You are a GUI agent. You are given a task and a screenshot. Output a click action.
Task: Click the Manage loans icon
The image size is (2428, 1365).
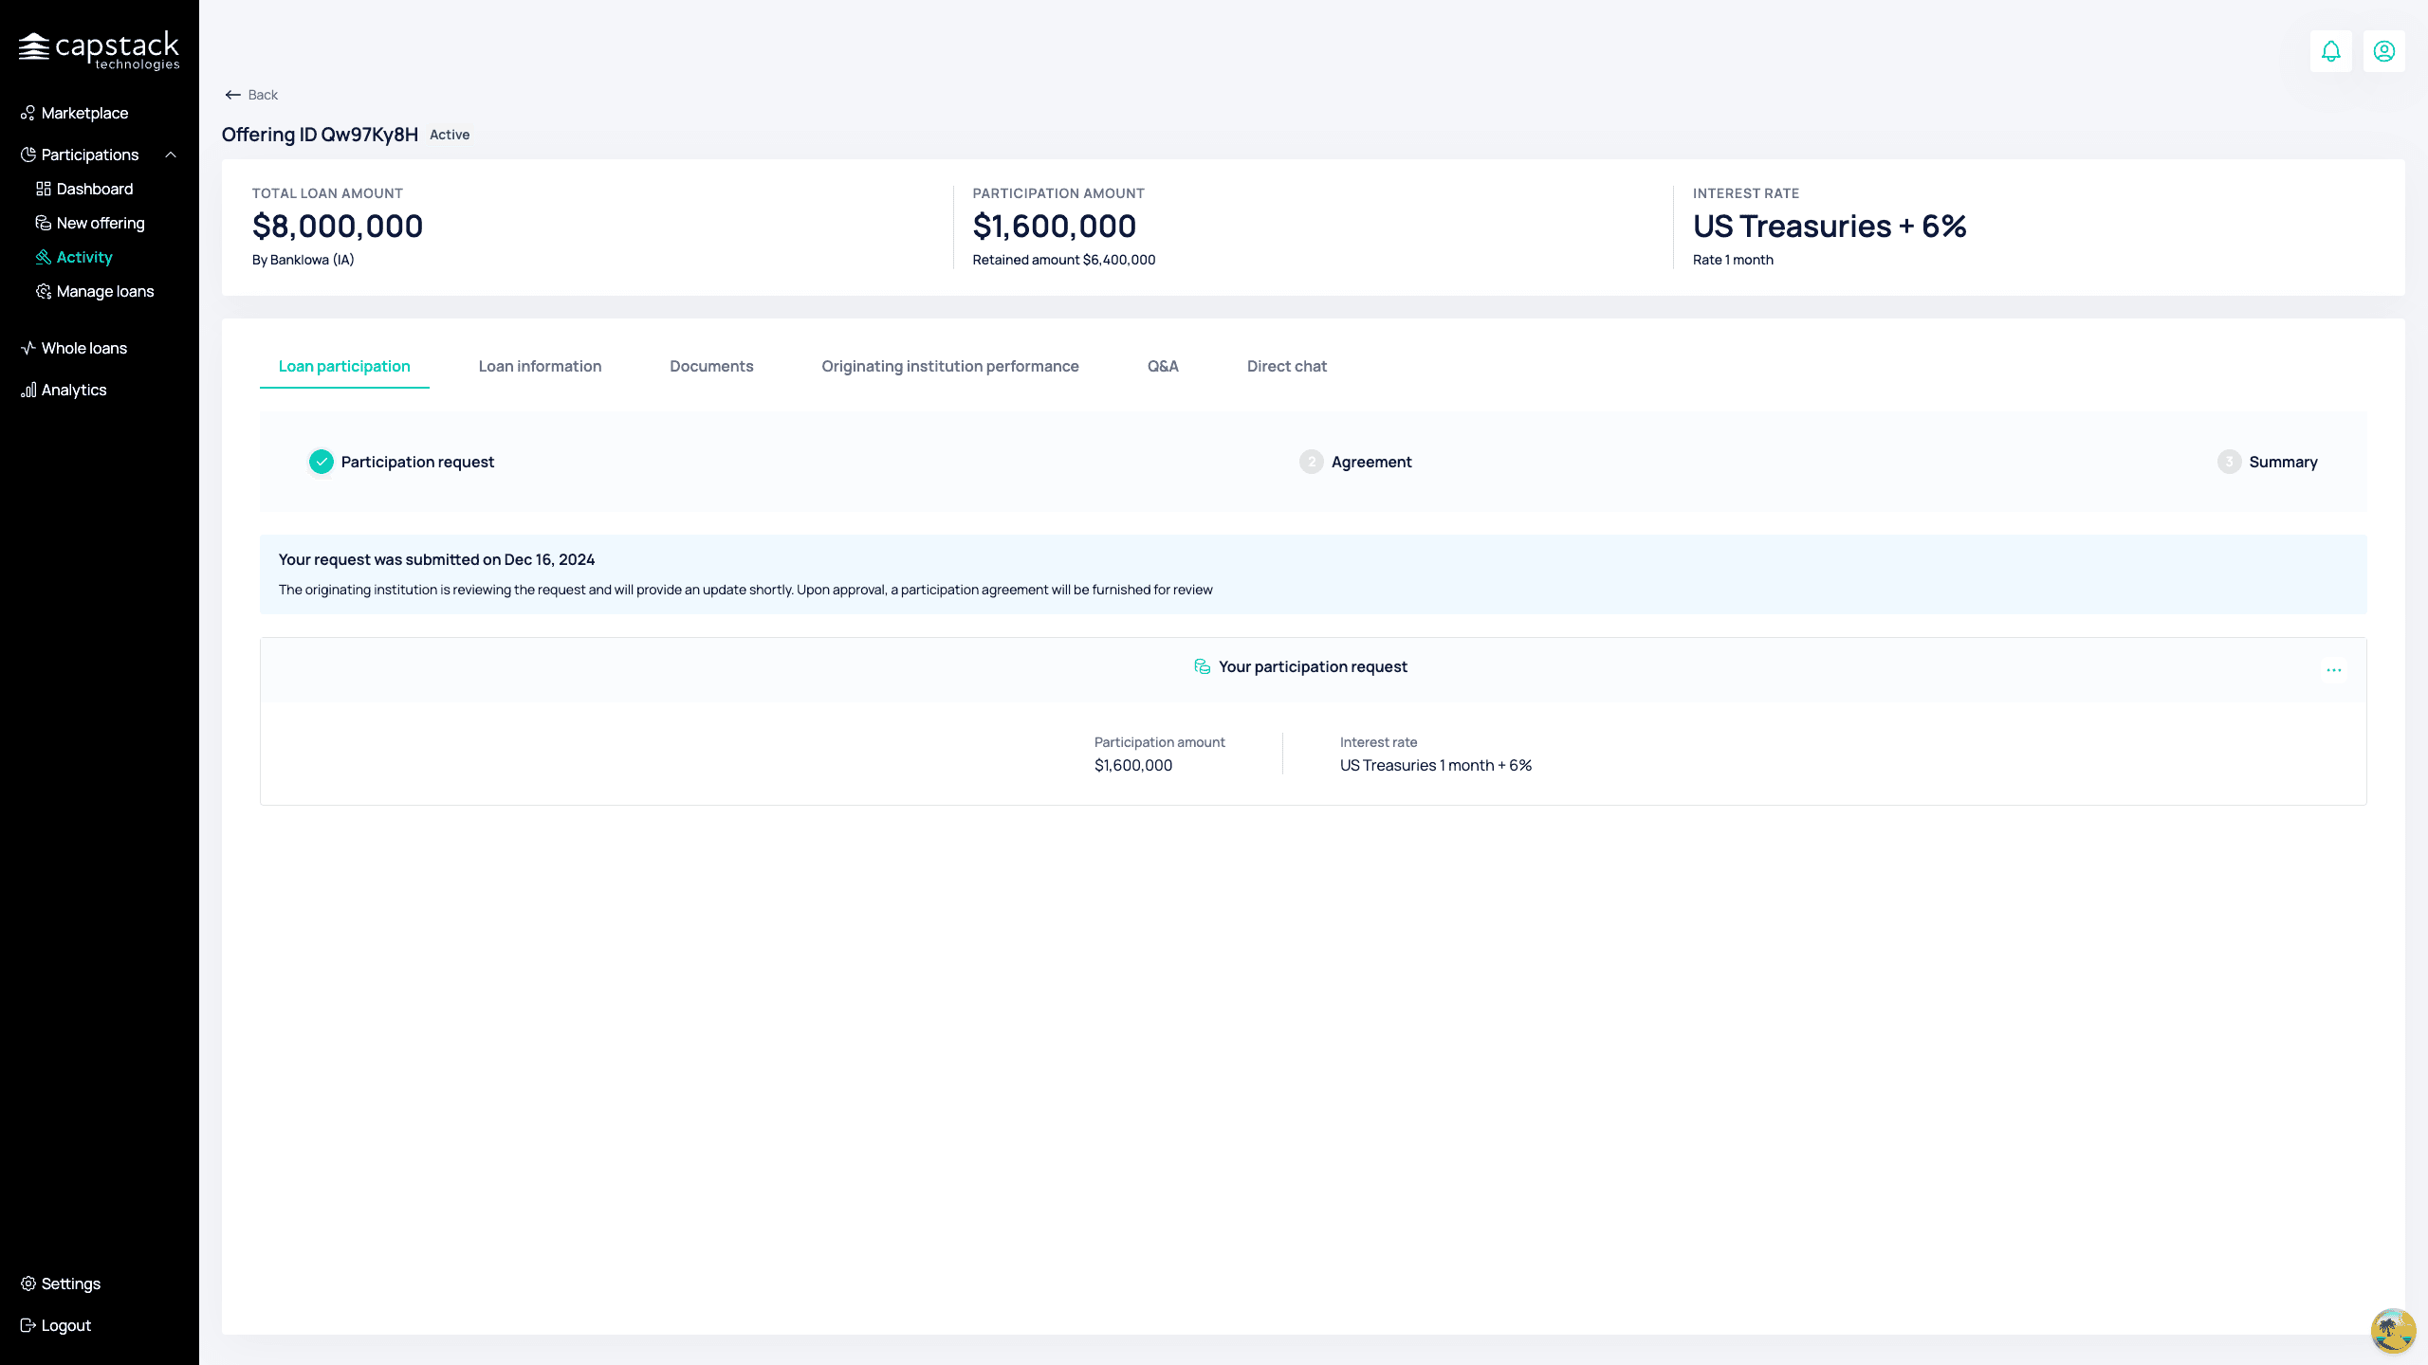(43, 291)
